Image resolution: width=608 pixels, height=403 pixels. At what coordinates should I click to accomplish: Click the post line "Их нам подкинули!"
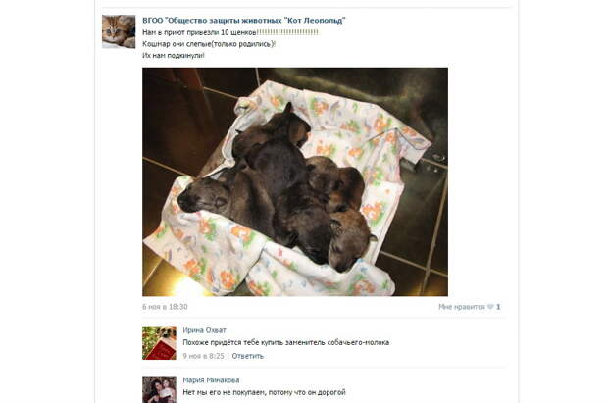(174, 56)
